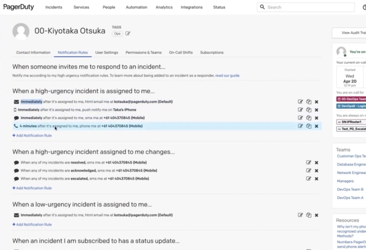
Task: Edit the 4 minutes phone me rule
Action: coord(300,126)
